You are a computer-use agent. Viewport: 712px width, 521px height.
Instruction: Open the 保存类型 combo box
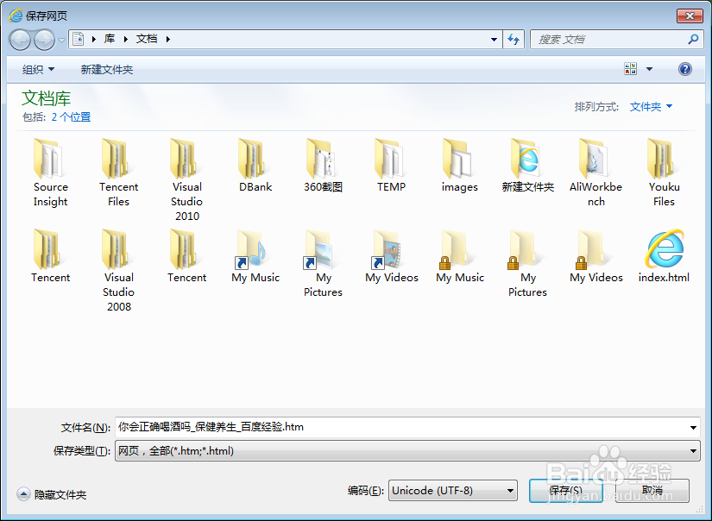pos(407,450)
